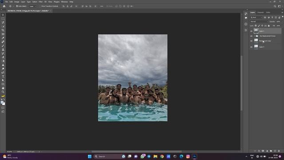Select the Move tool in the toolbox
Screen dimensions: 284x160
tap(3, 15)
